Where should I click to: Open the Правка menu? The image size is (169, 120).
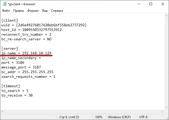pyautogui.click(x=18, y=11)
